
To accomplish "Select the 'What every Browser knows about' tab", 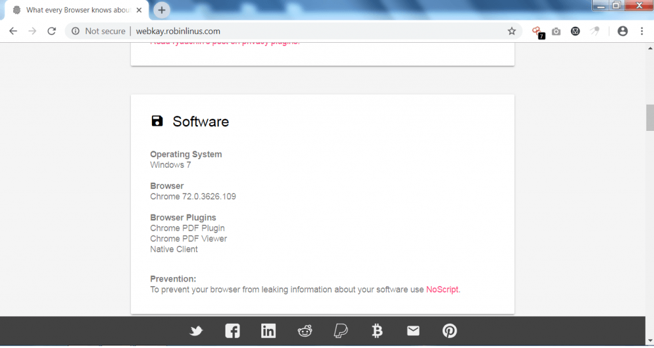I will point(77,10).
